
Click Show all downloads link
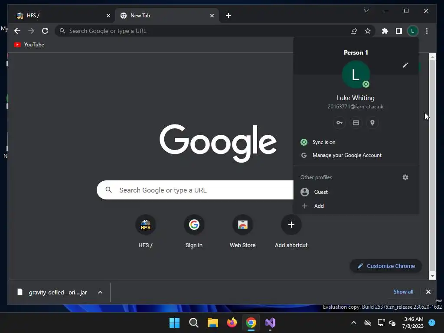click(x=403, y=292)
